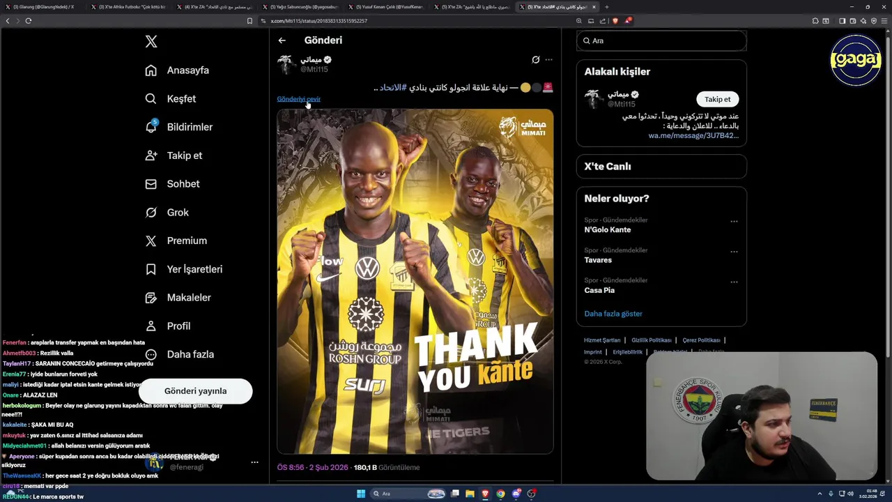Reload the page
The width and height of the screenshot is (892, 502).
29,21
